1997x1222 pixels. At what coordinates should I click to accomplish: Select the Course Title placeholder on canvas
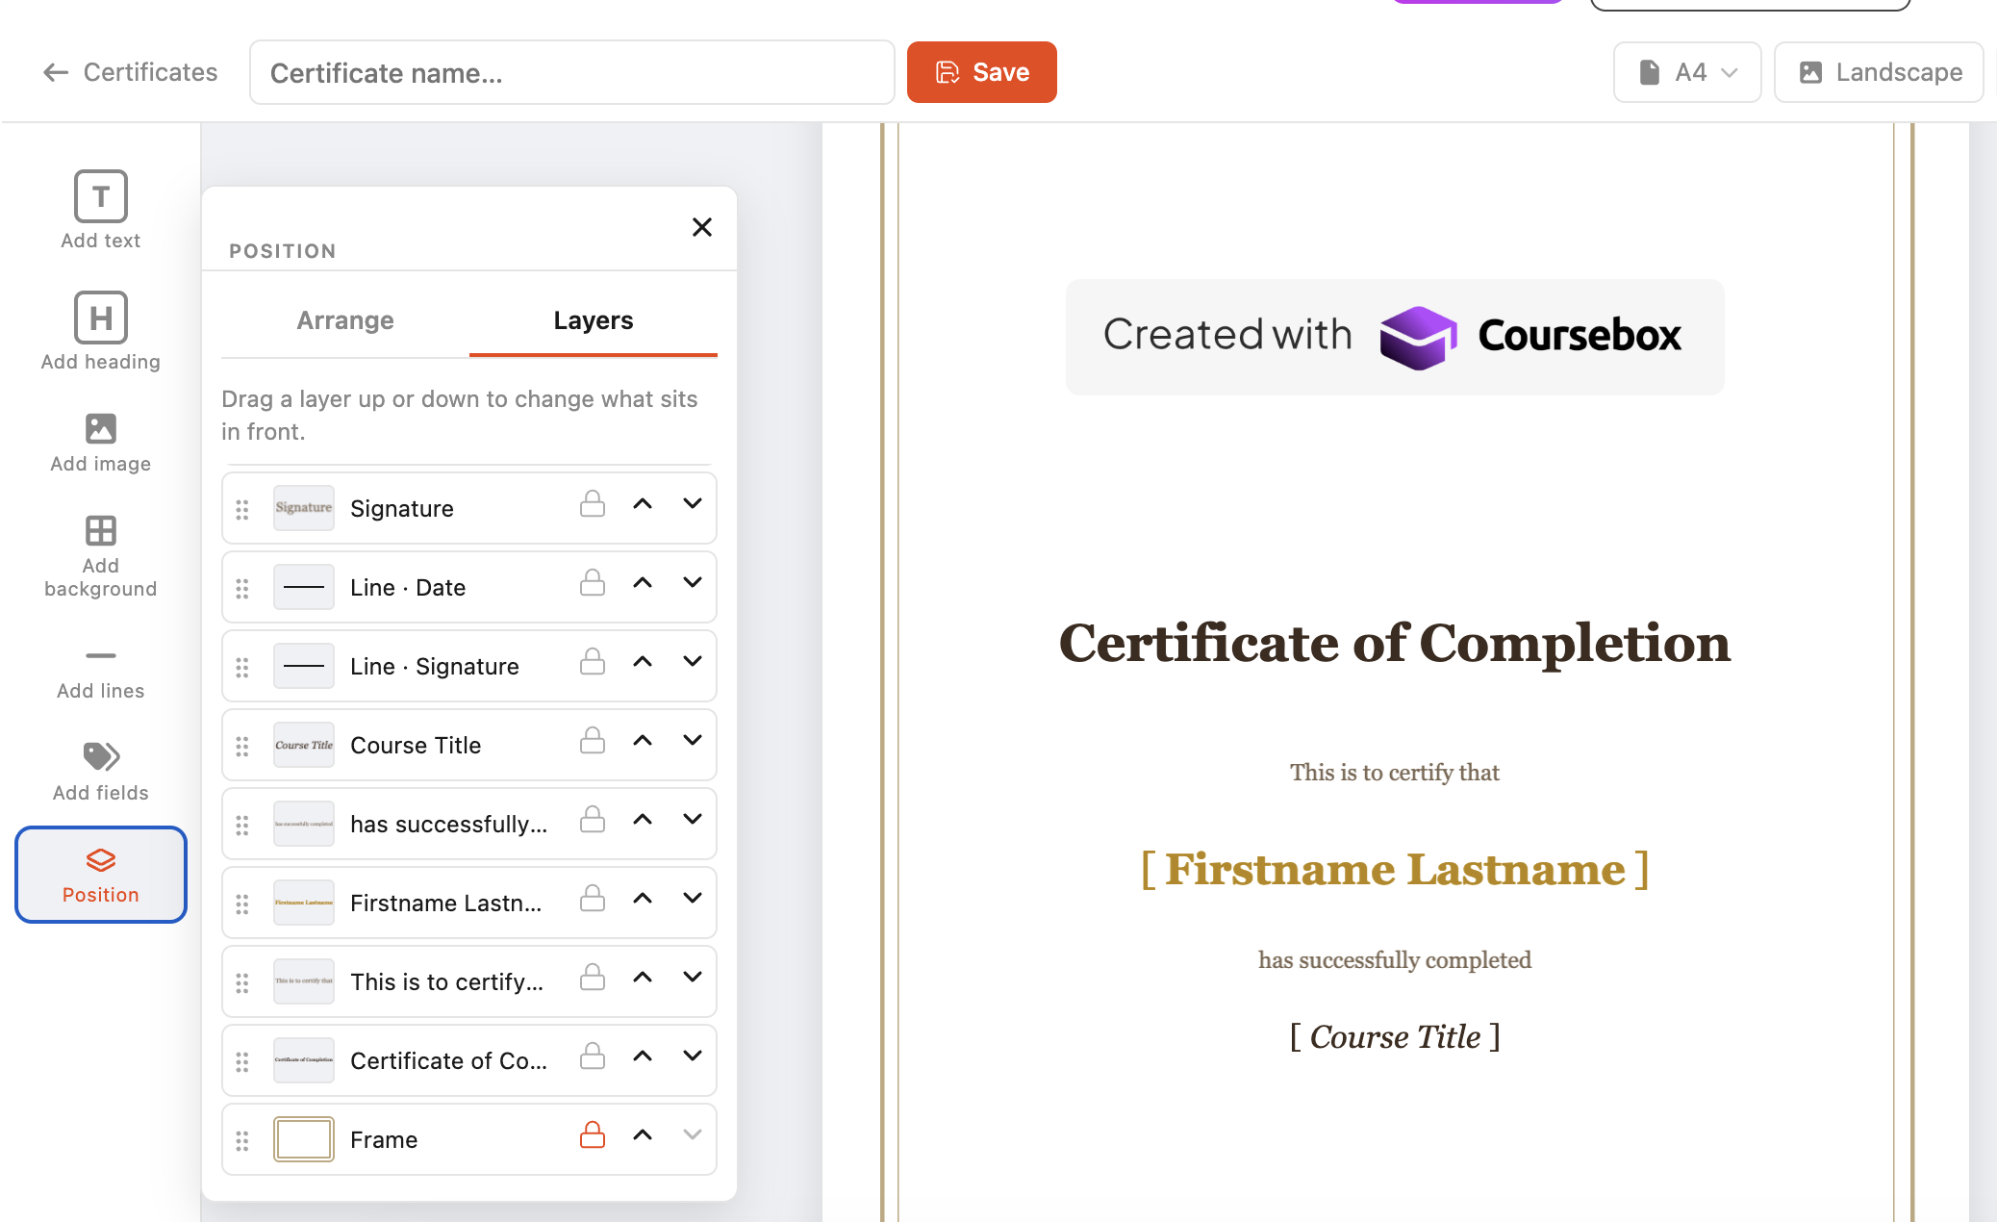pos(1395,1037)
